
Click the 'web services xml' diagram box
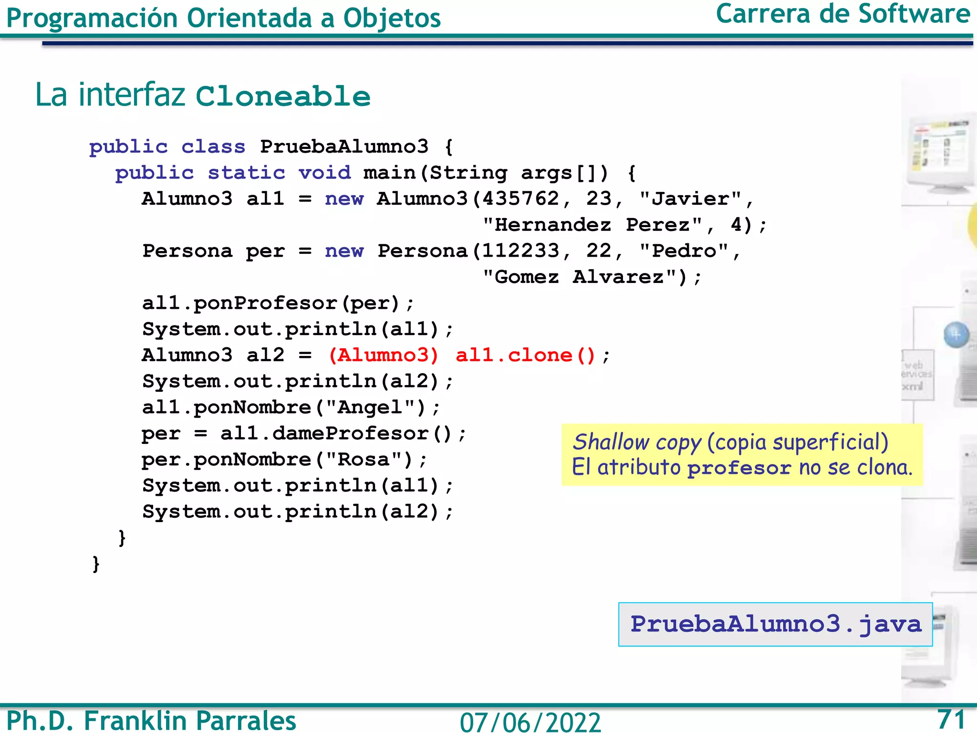tap(917, 375)
